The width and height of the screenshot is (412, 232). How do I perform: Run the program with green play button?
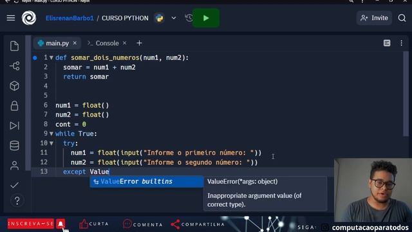click(206, 18)
